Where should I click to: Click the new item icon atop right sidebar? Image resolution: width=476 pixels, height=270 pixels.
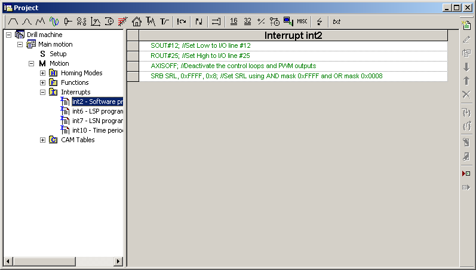(466, 24)
